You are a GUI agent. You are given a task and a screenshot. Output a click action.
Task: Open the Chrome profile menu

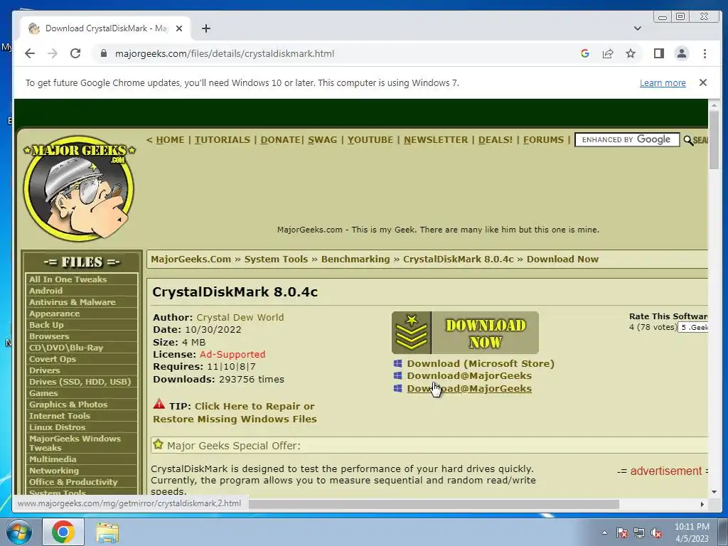pos(682,53)
